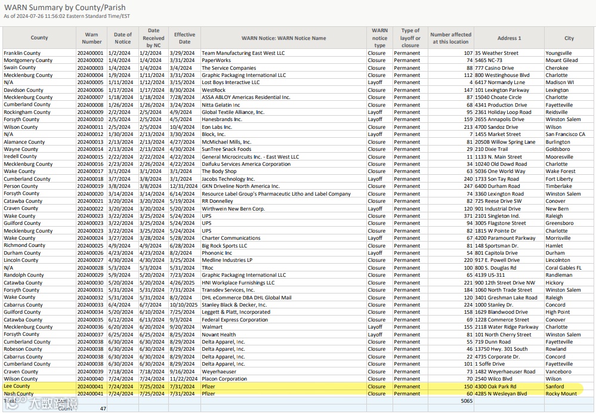Select the WestRock notice name
Viewport: 596px width, 414px height.
pyautogui.click(x=213, y=90)
